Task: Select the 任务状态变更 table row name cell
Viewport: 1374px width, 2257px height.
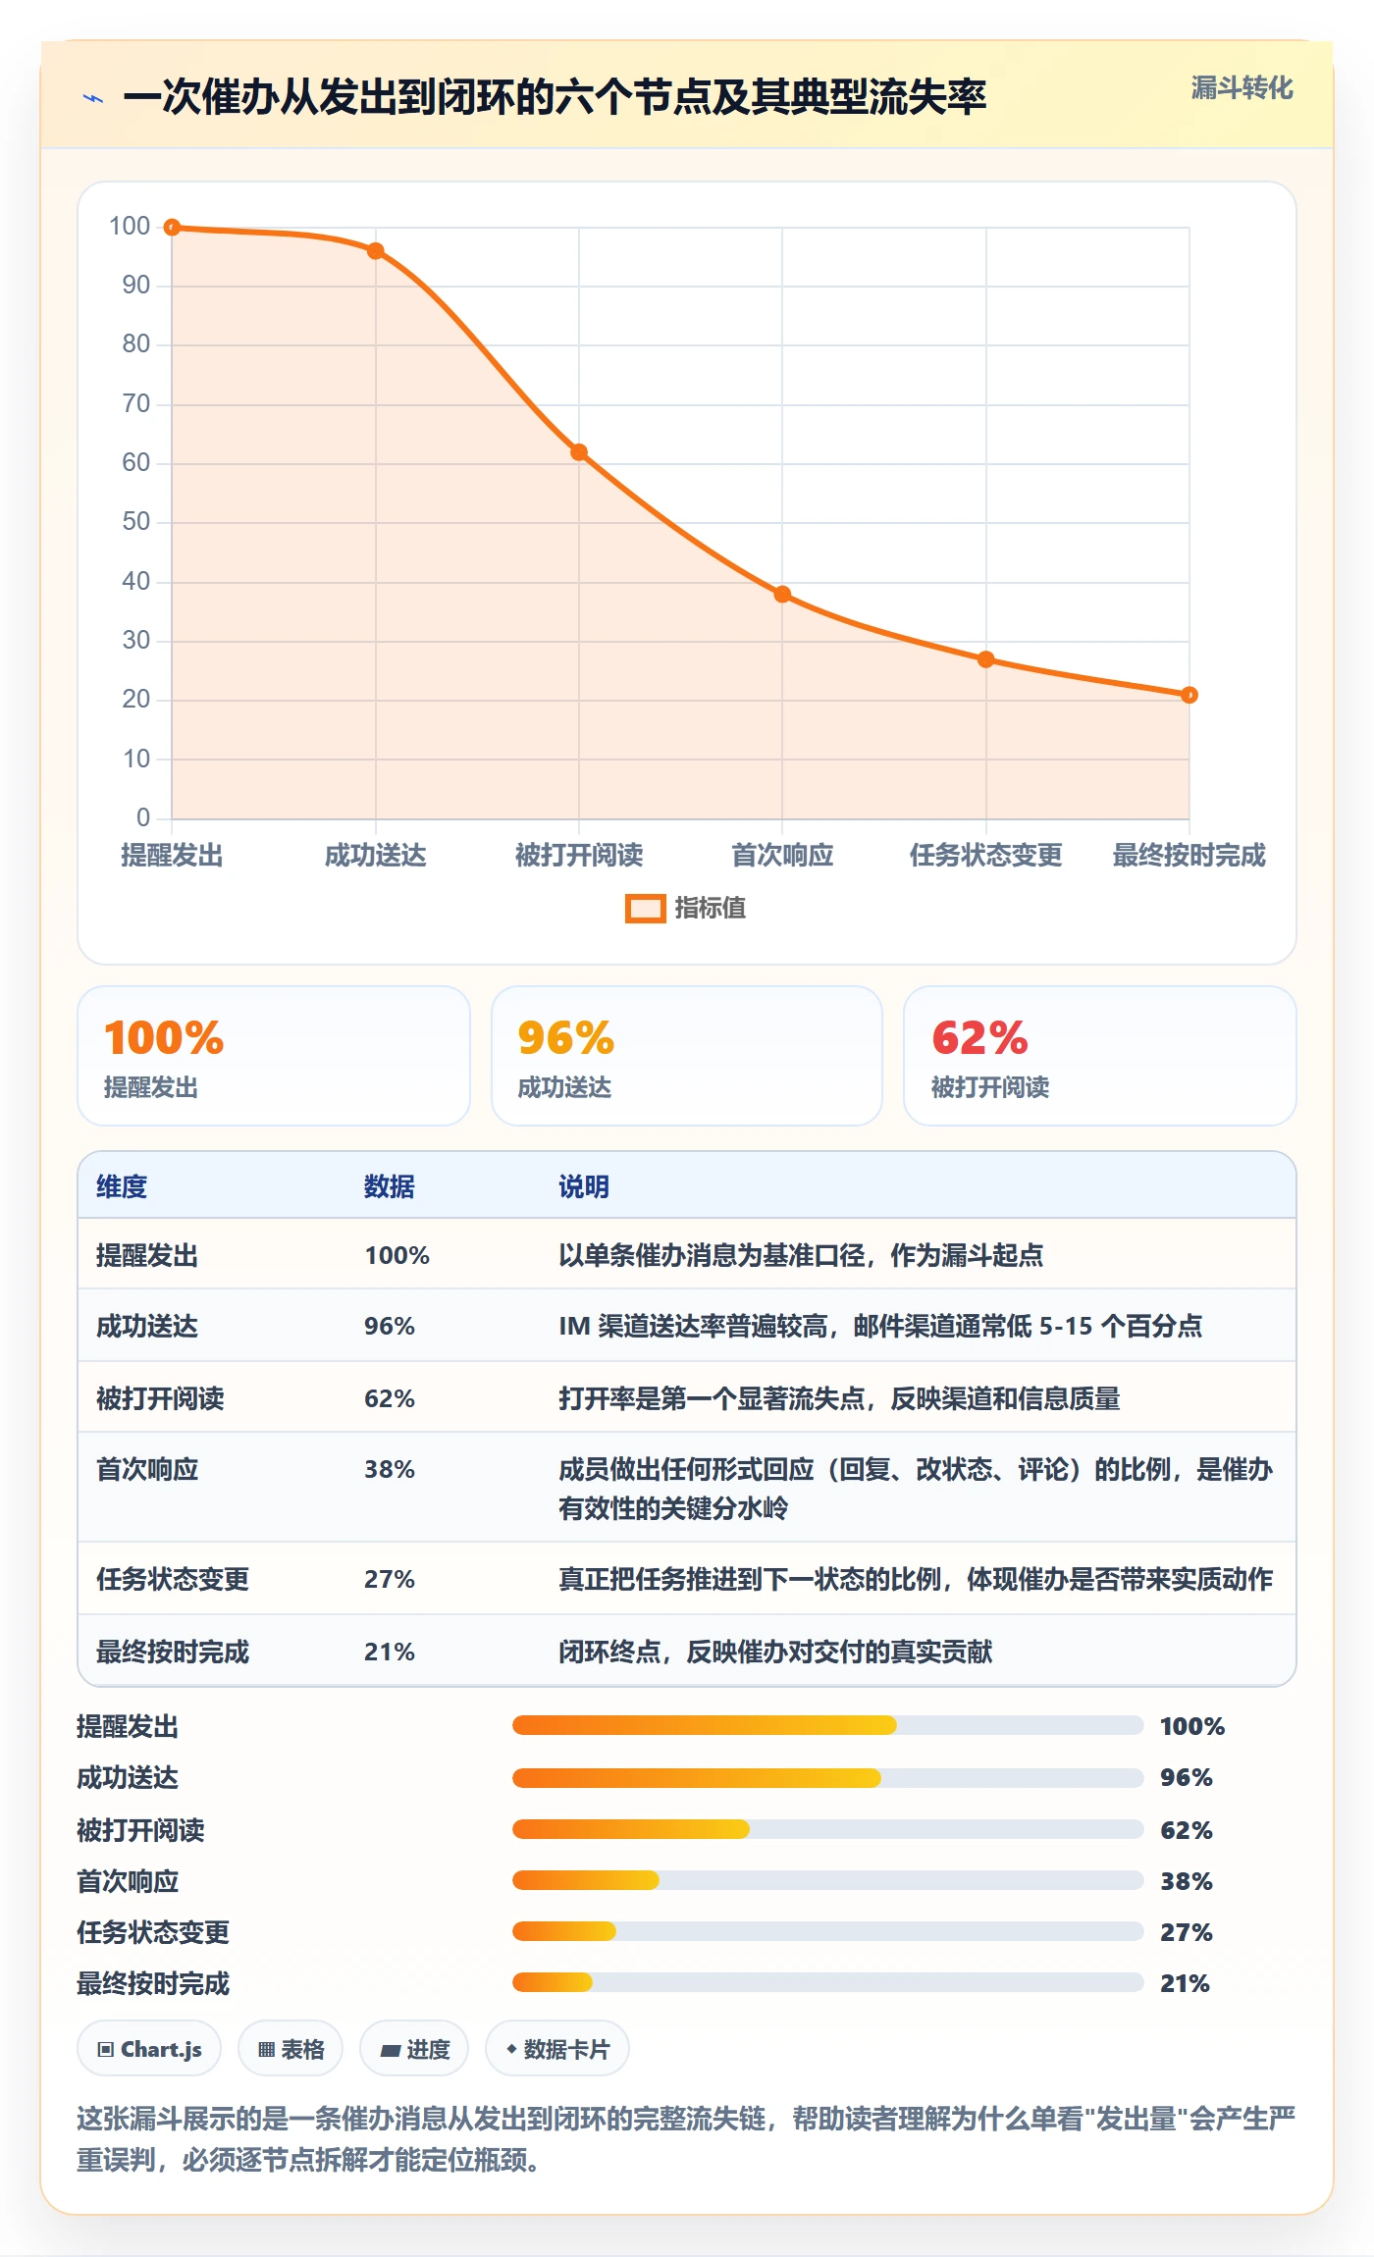Action: 173,1580
